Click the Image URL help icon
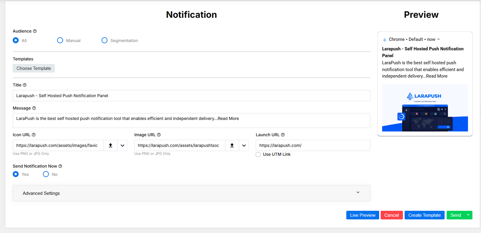481x233 pixels. tap(159, 135)
